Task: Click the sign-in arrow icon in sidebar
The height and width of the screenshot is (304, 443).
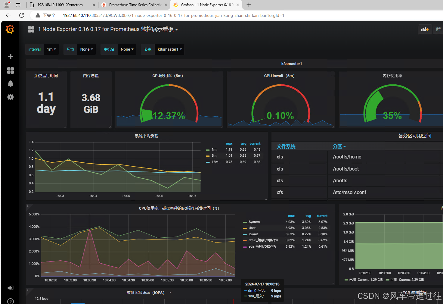Action: click(x=11, y=288)
